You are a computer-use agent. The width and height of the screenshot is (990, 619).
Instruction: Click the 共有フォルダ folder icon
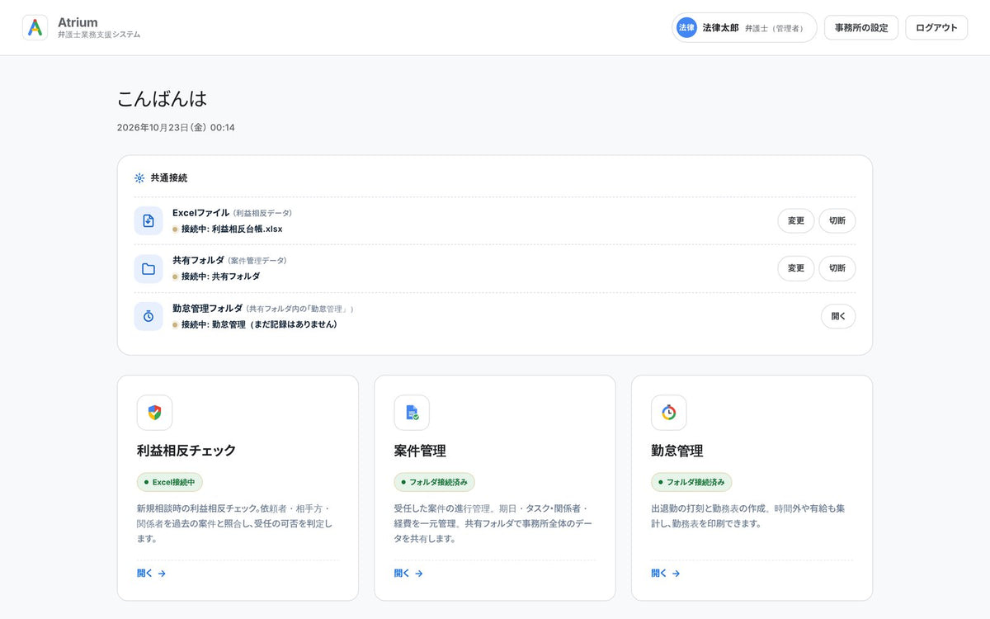pos(148,268)
